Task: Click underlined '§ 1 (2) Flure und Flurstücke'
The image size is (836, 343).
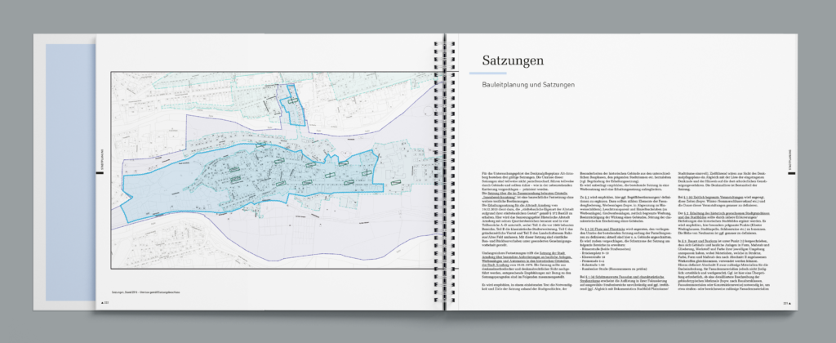Action: click(605, 229)
